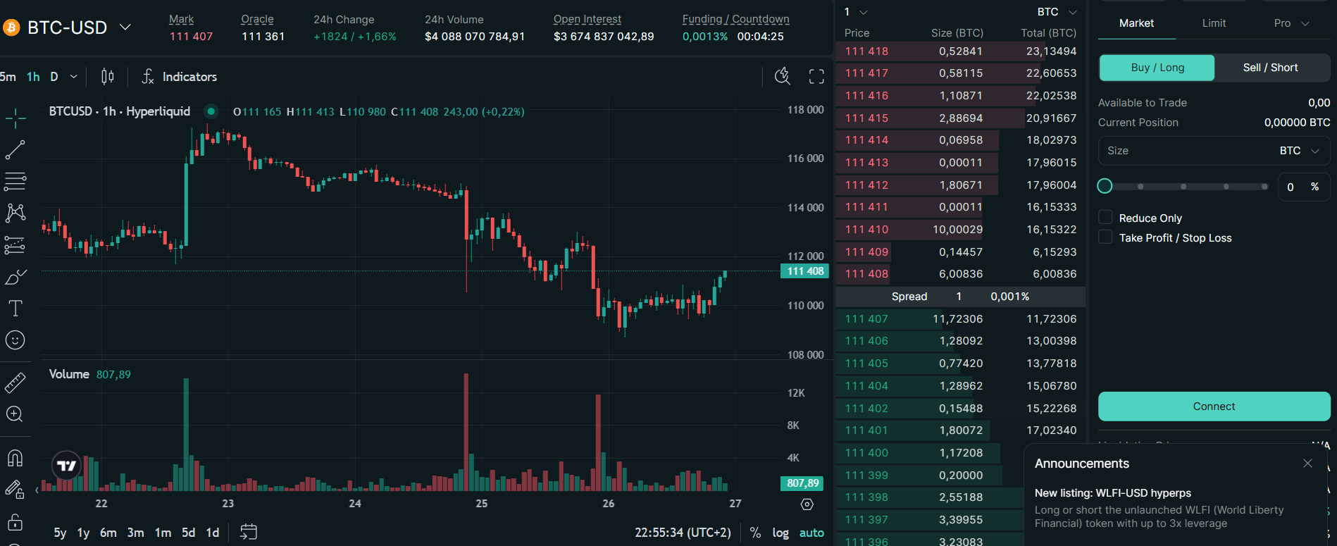The height and width of the screenshot is (546, 1337).
Task: Open forecasting and measurement tools
Action: [x=15, y=245]
